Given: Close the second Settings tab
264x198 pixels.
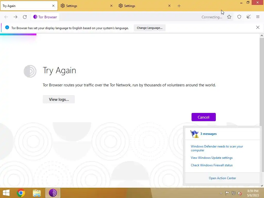Looking at the screenshot, I should click(169, 6).
